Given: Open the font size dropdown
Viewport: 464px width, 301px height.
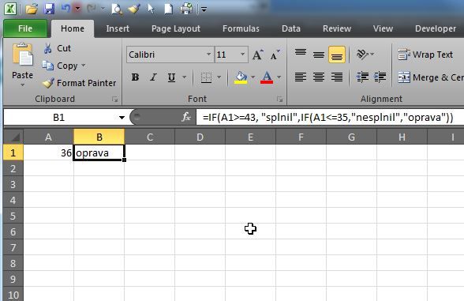Looking at the screenshot, I should coord(243,55).
